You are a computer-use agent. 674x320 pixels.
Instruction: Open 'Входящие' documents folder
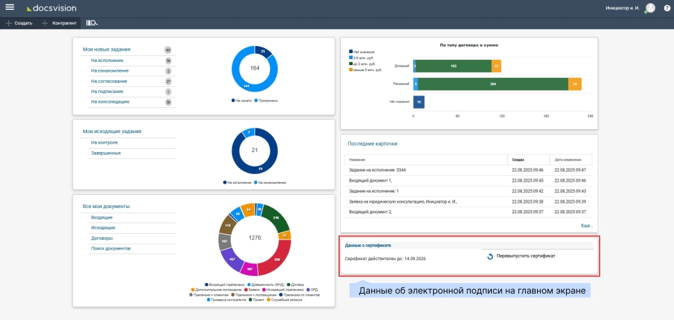pyautogui.click(x=101, y=217)
